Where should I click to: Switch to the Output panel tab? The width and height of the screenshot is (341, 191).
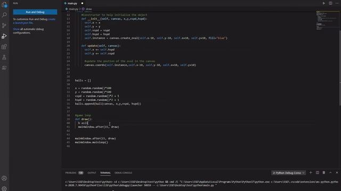[92, 173]
